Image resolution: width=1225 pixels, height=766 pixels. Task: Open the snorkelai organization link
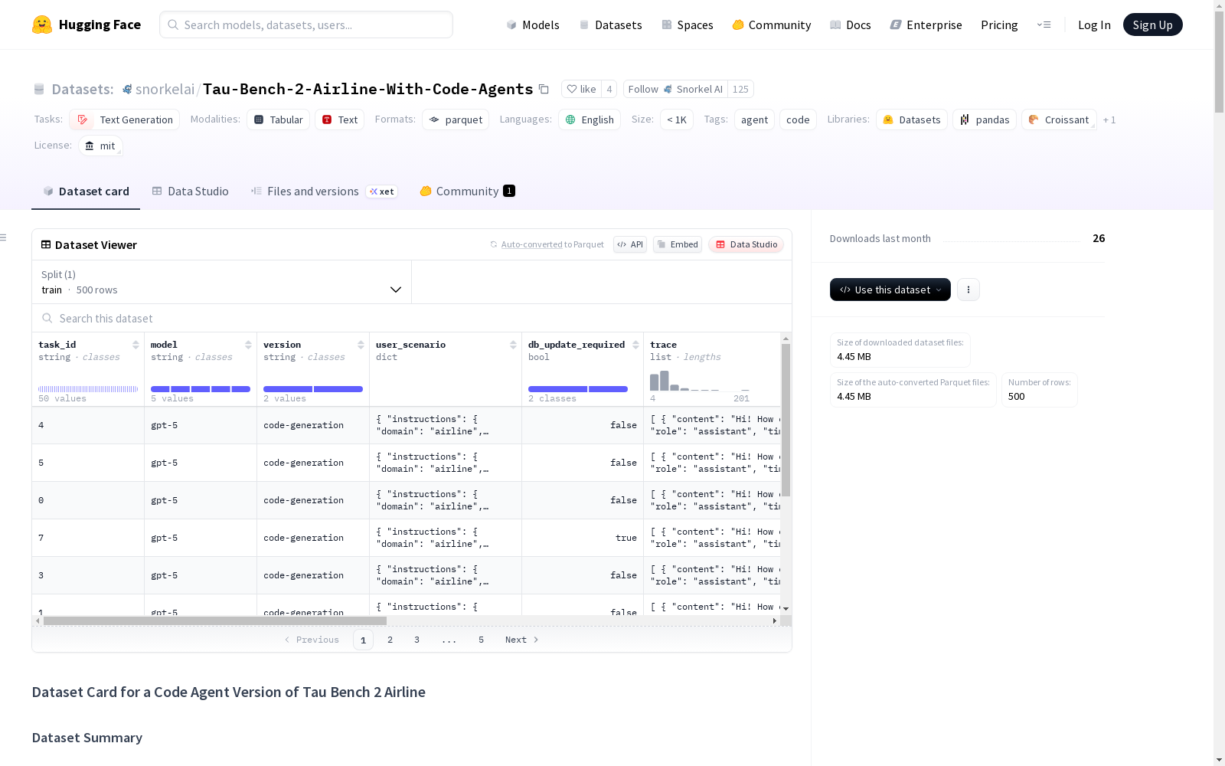pos(165,89)
